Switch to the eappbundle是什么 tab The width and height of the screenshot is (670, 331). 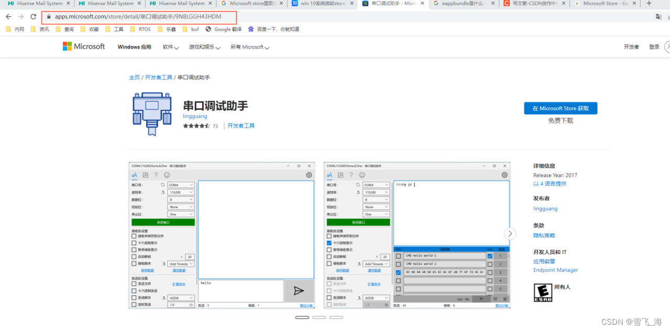tap(463, 3)
